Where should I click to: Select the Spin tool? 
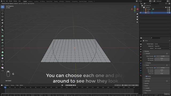coord(2,55)
